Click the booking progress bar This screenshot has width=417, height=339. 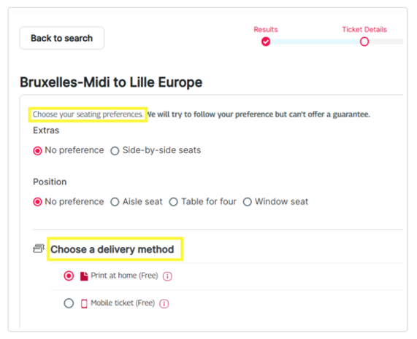pyautogui.click(x=332, y=42)
